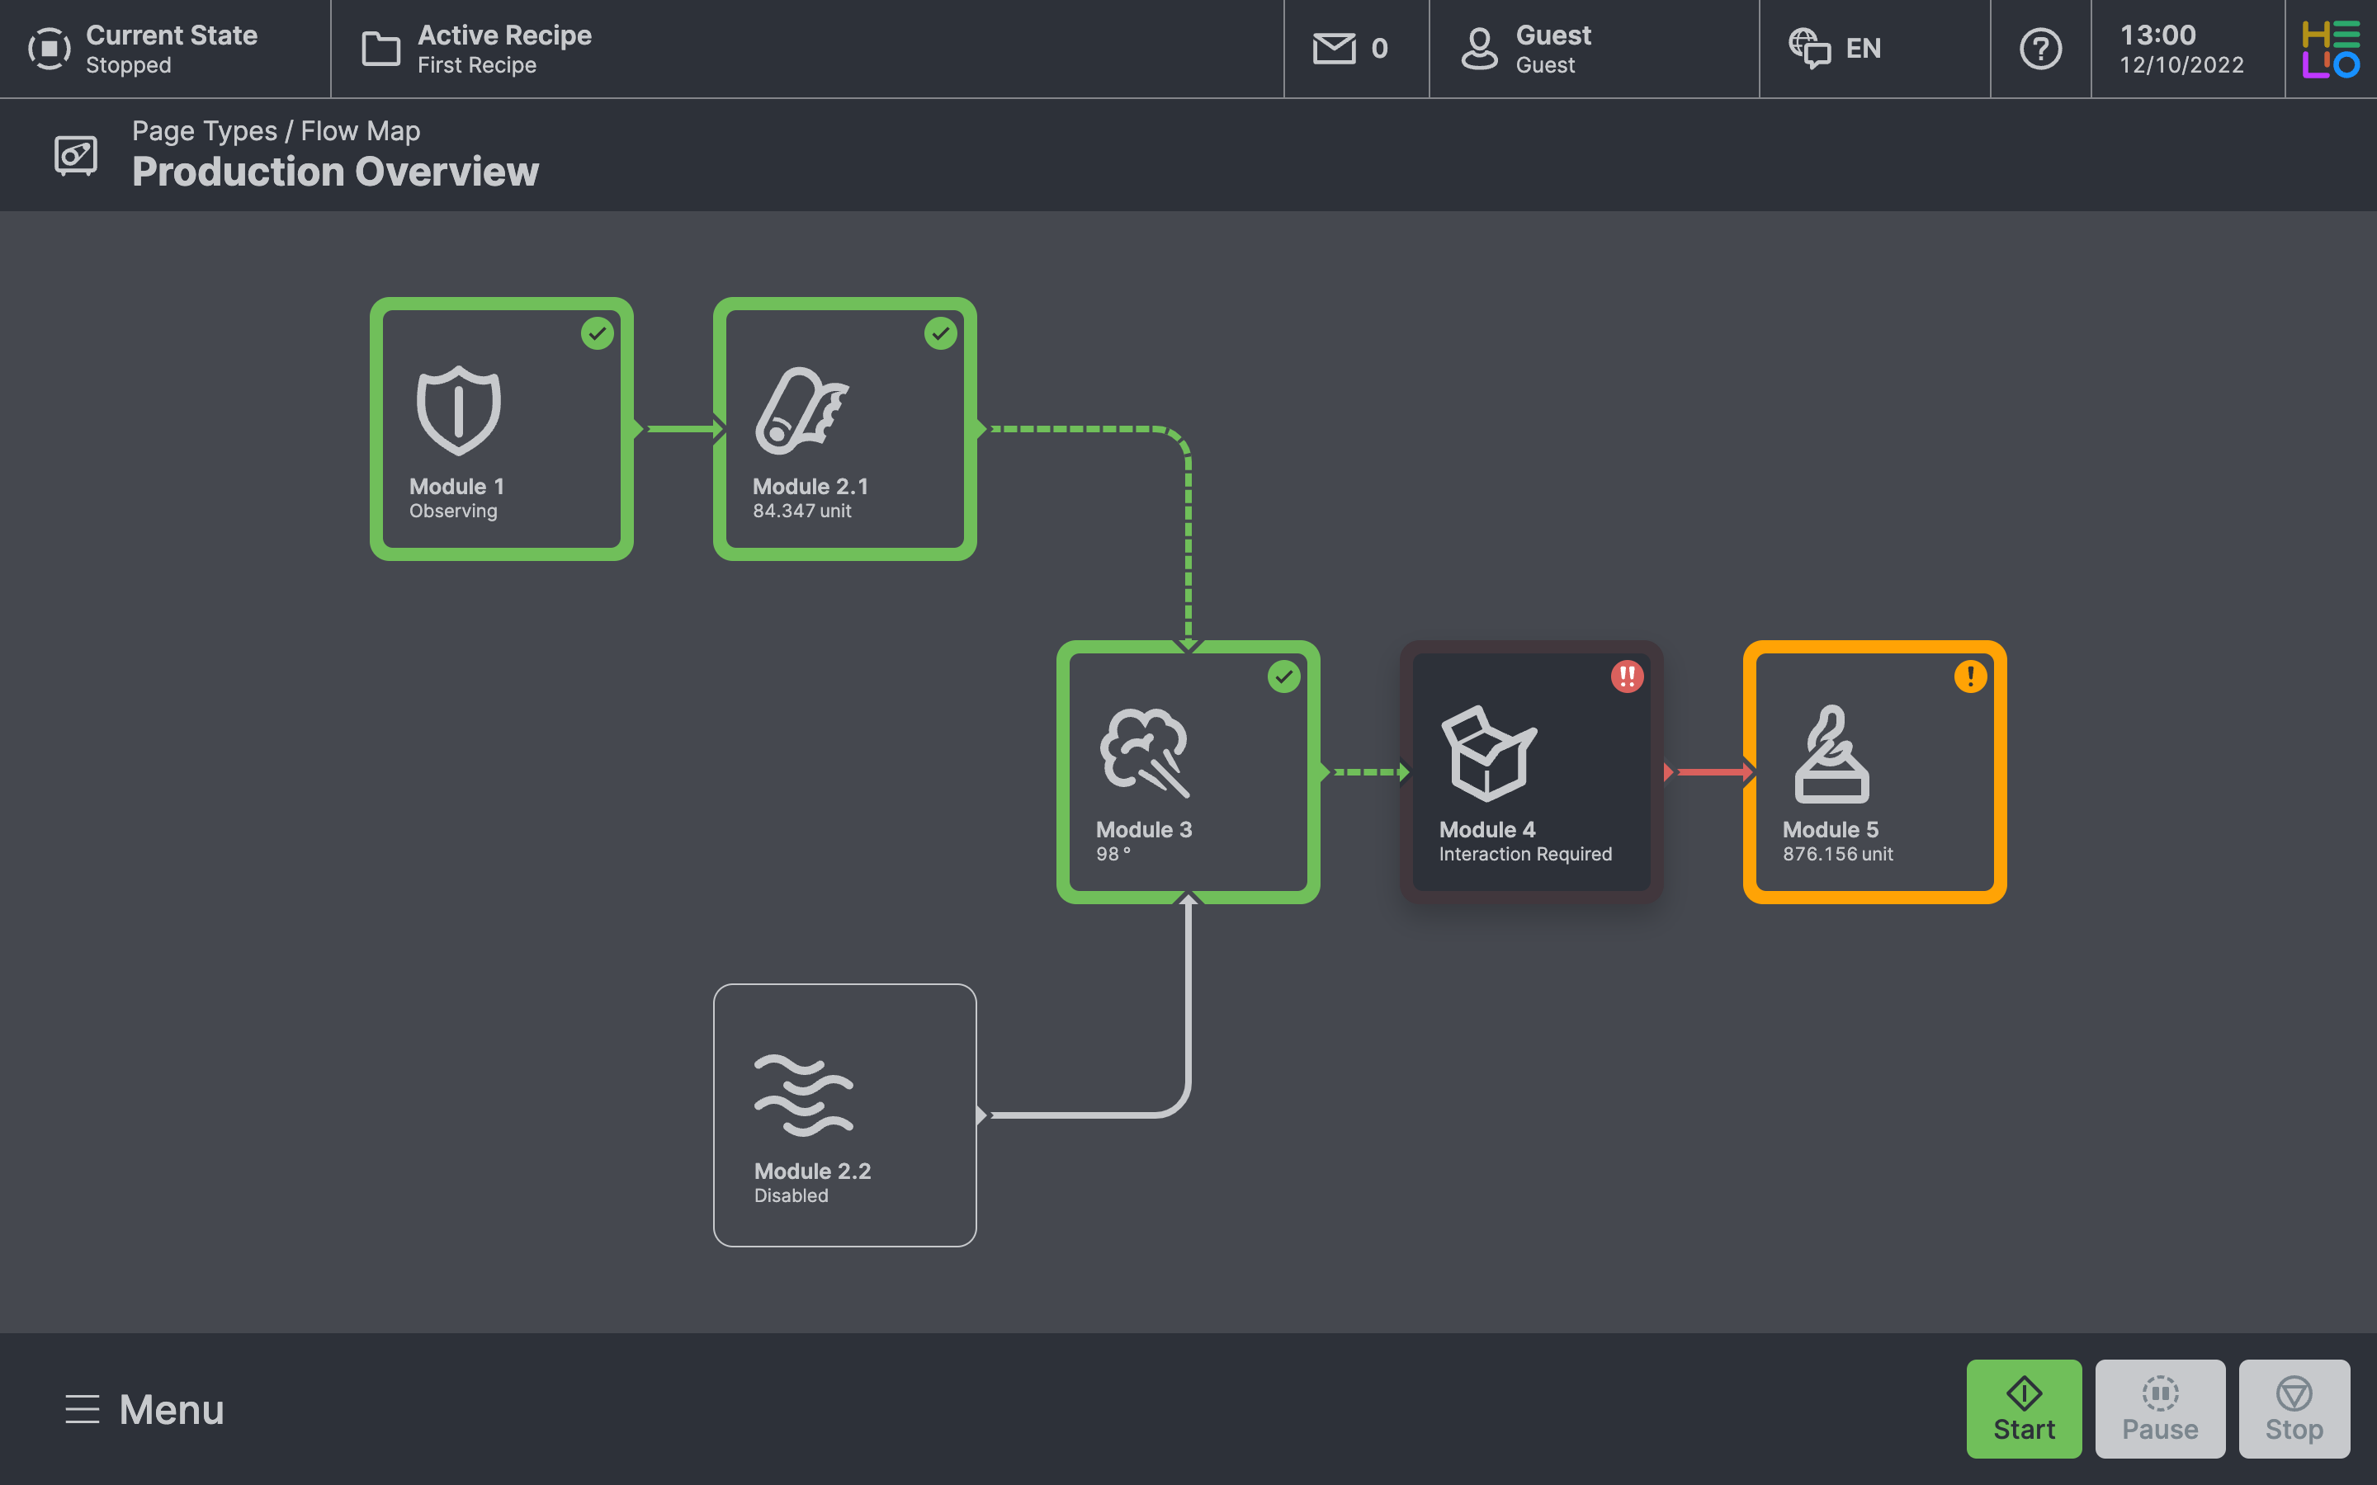
Task: Click the red double-exclamation badge on Module 4
Action: [x=1627, y=676]
